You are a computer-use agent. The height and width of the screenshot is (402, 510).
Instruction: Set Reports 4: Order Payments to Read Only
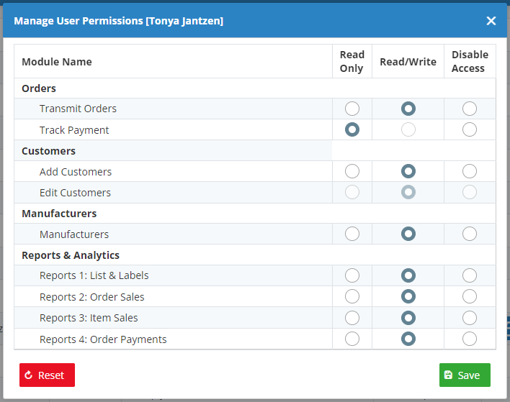(x=352, y=339)
